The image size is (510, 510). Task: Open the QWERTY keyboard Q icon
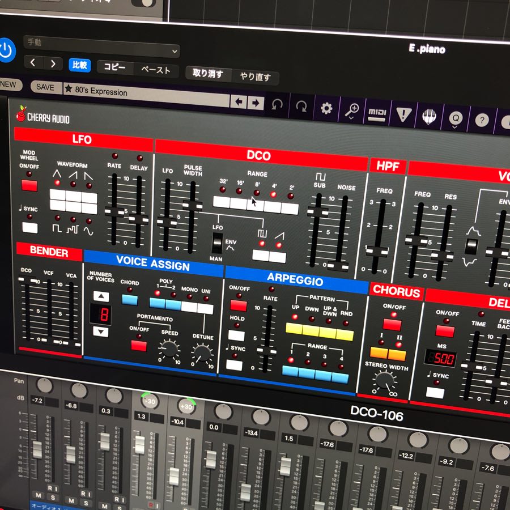point(456,118)
